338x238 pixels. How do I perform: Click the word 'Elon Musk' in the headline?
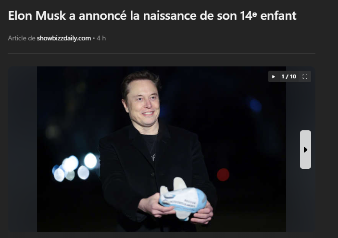click(37, 15)
